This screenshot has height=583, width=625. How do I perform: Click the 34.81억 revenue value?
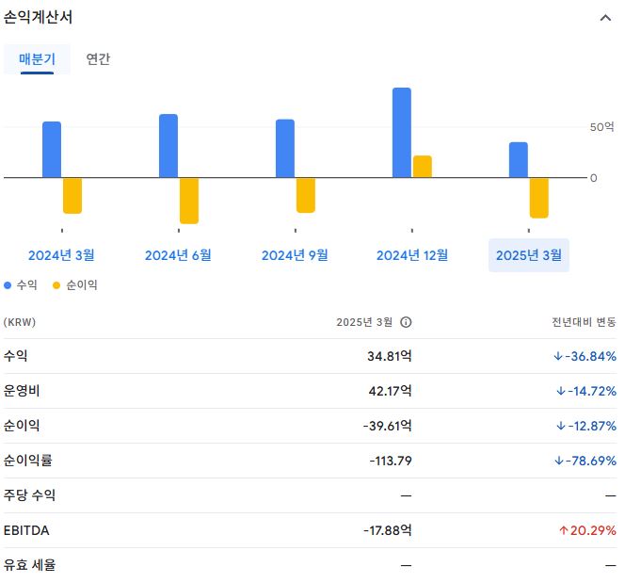click(390, 356)
